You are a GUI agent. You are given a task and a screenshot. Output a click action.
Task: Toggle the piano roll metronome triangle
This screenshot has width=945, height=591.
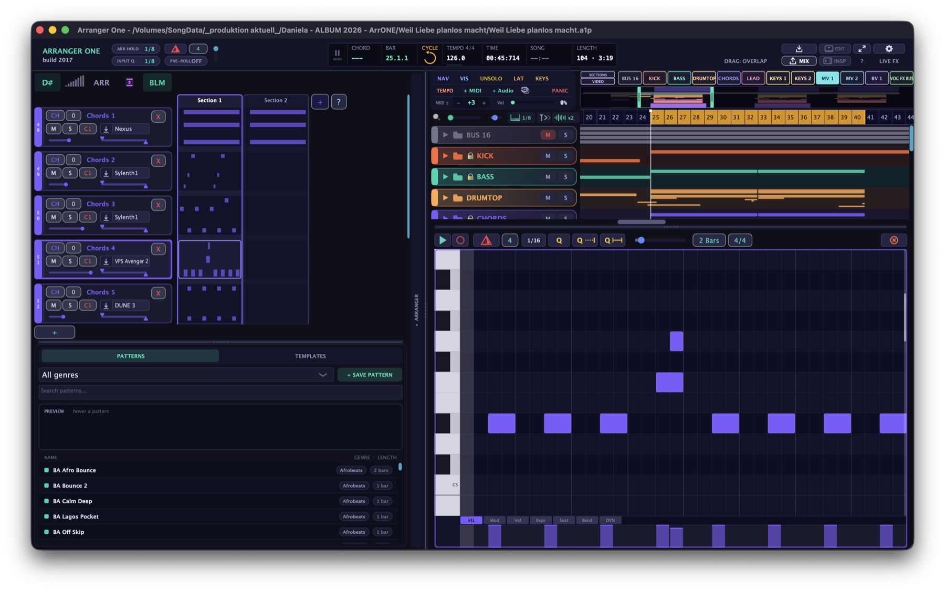tap(486, 240)
